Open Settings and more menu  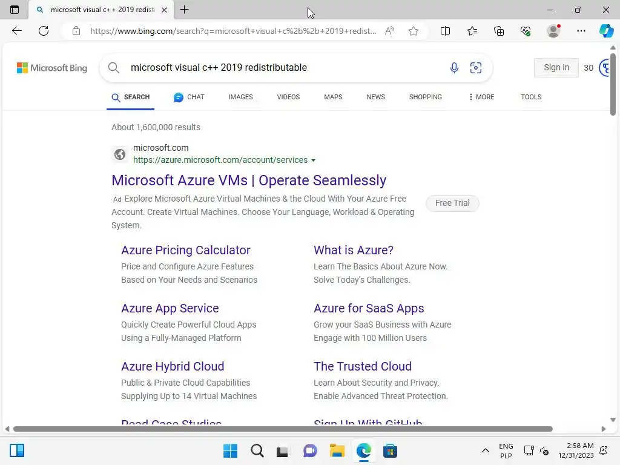tap(581, 31)
